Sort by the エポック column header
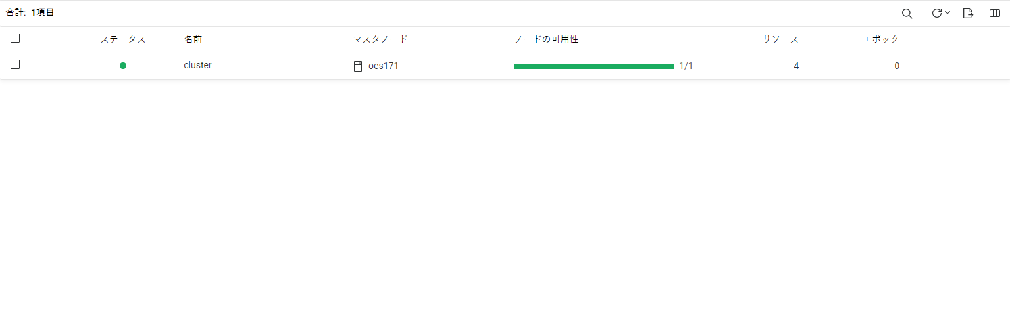 (x=881, y=39)
